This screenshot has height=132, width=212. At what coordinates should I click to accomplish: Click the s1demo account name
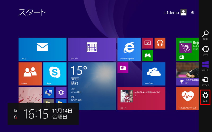pos(172,13)
